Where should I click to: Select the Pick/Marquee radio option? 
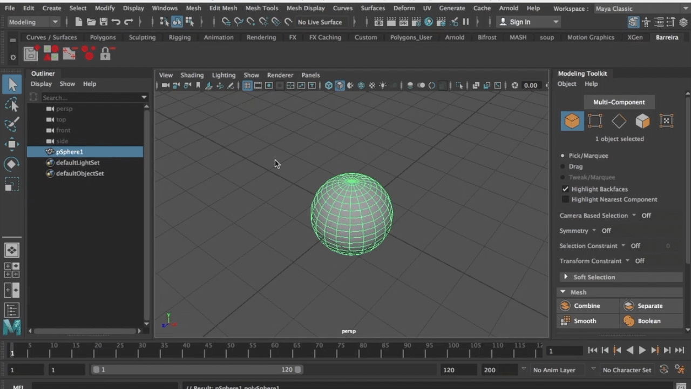click(563, 156)
